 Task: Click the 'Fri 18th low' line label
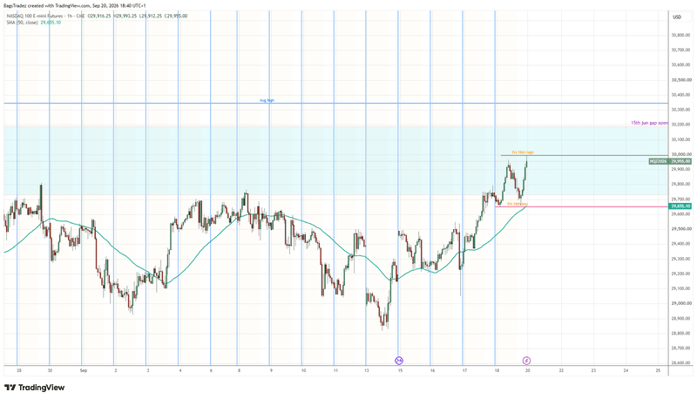pos(518,204)
